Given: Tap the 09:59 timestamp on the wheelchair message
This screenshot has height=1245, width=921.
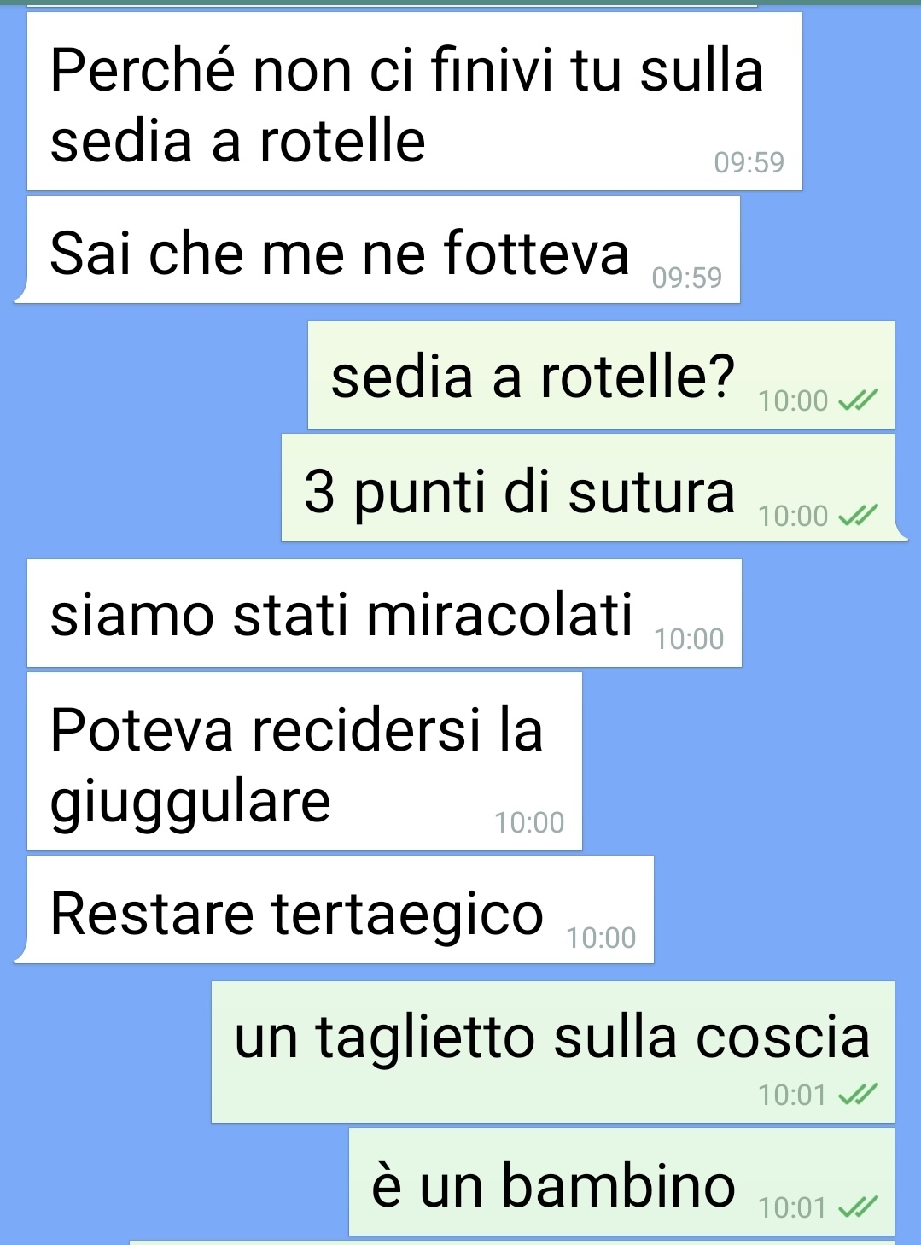Looking at the screenshot, I should 749,162.
